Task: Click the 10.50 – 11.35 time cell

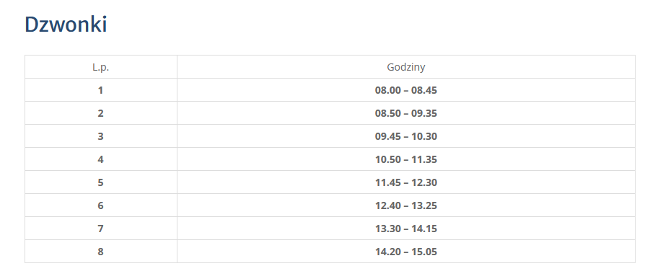Action: (406, 159)
